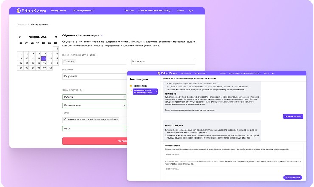Screen dimensions: 314x187
Task: Go to 'Главная' in the back window navbar
Action: (129, 11)
